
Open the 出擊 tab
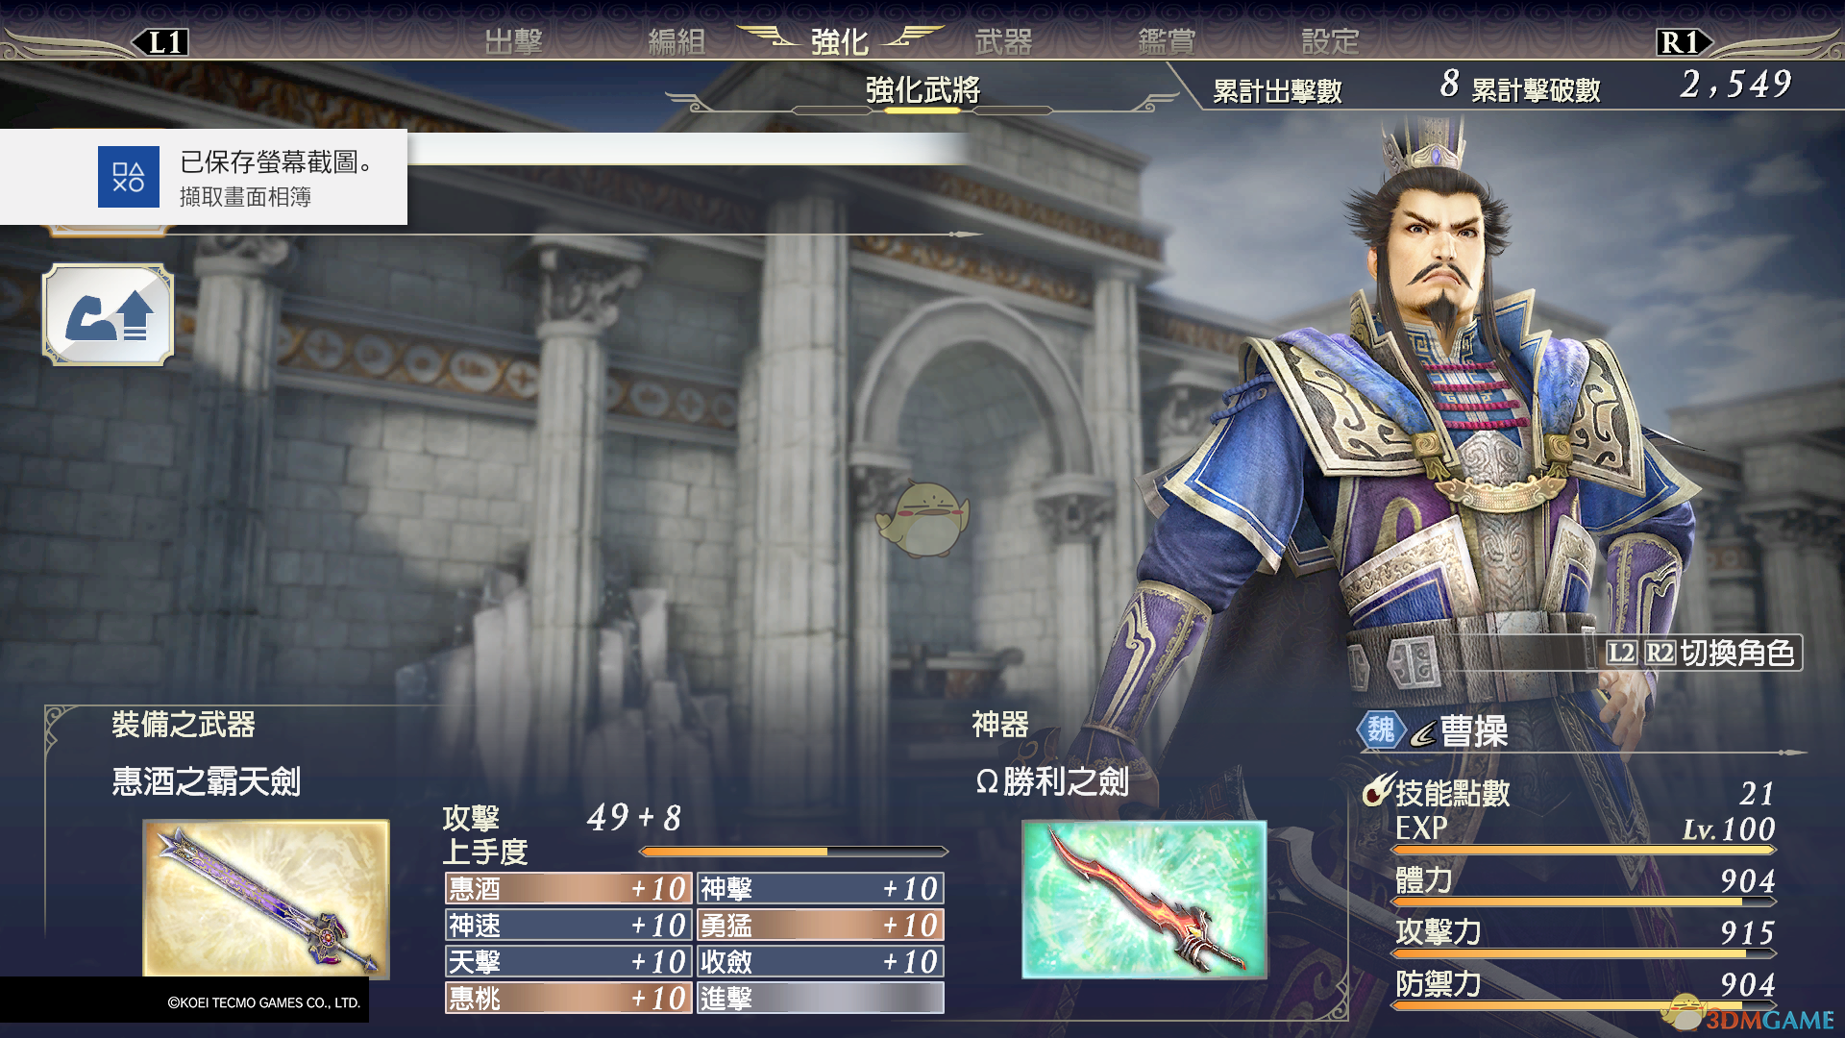513,41
